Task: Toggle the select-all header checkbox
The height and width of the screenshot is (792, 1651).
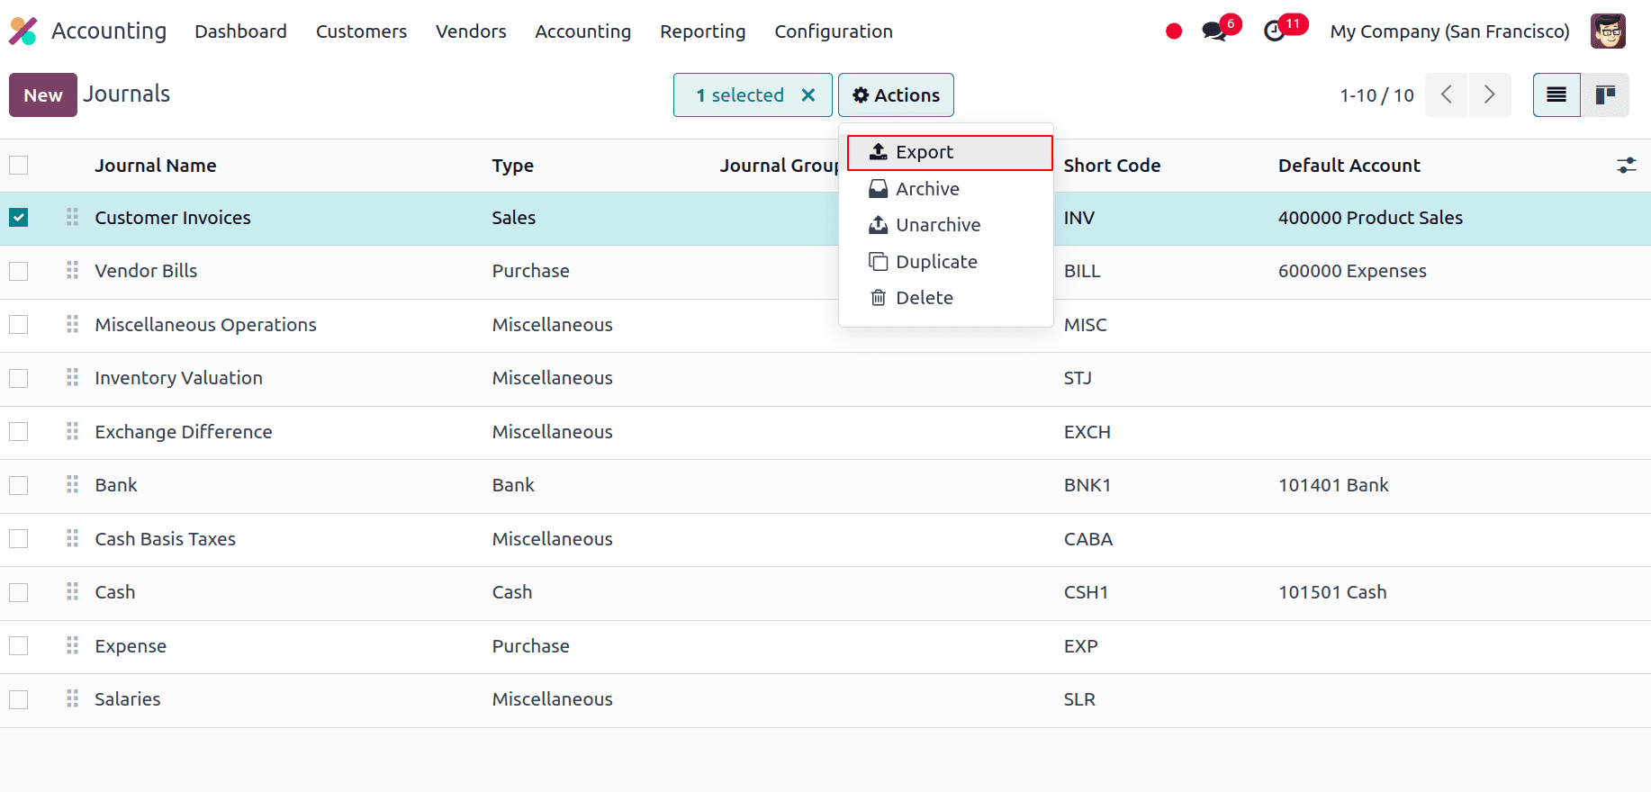Action: click(19, 166)
